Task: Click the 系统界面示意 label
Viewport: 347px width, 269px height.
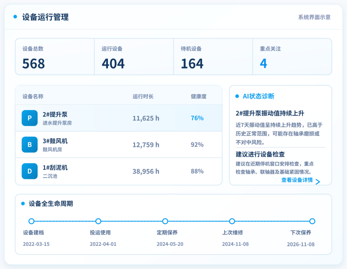Action: coord(314,17)
